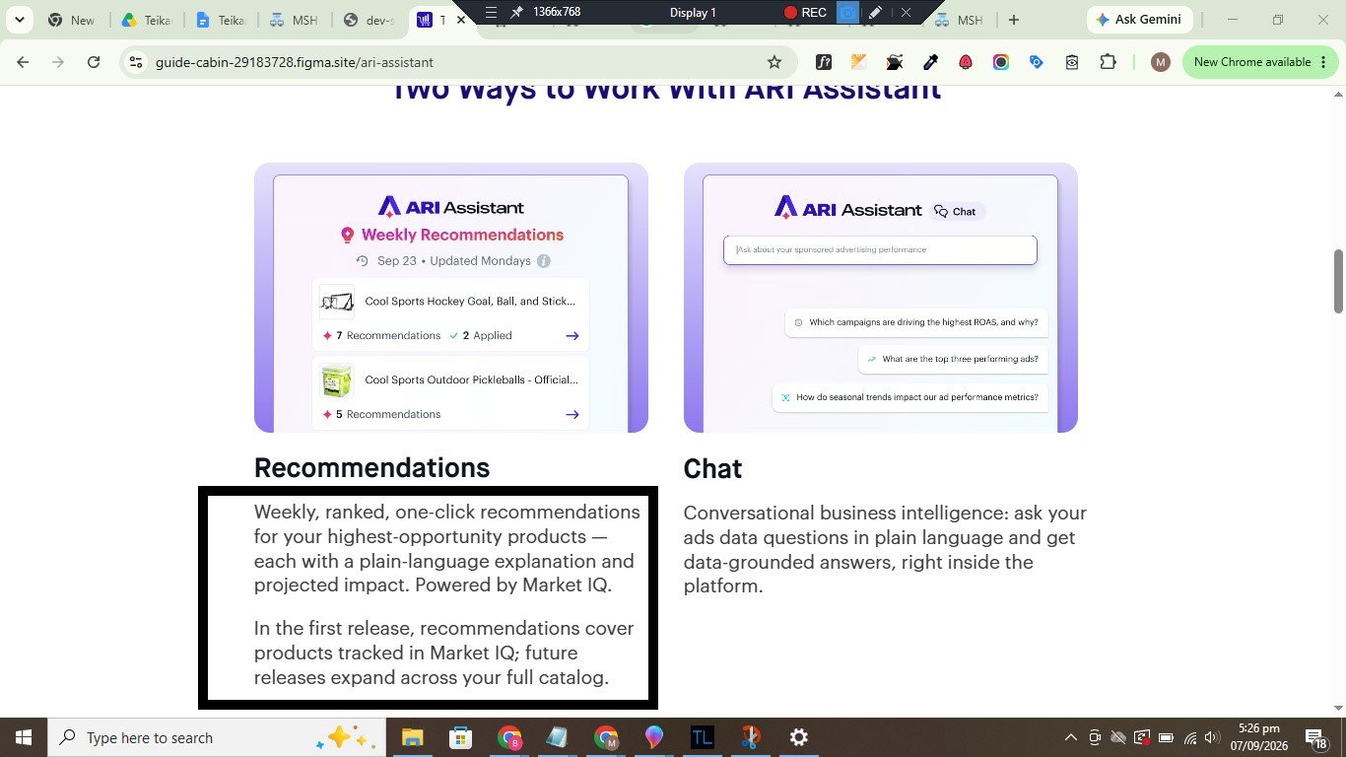Image resolution: width=1346 pixels, height=757 pixels.
Task: Switch to the dev-s tab
Action: [367, 20]
